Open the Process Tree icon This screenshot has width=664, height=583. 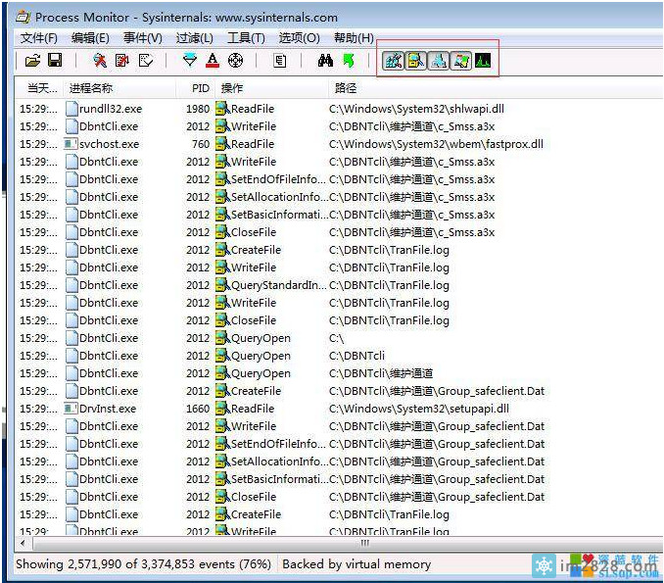tap(280, 61)
